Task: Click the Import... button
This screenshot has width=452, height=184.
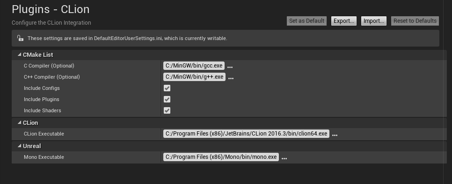Action: pos(373,21)
